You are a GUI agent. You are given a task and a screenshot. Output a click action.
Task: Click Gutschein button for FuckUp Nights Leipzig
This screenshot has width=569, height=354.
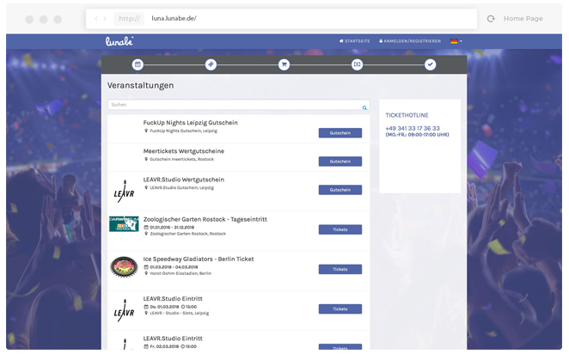point(340,132)
